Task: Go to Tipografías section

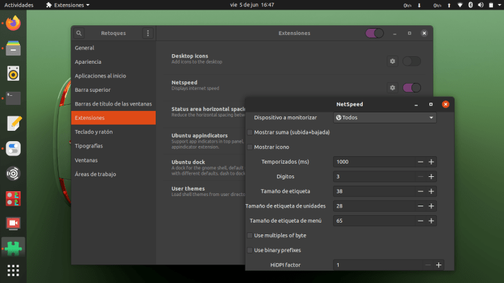Action: pos(88,146)
